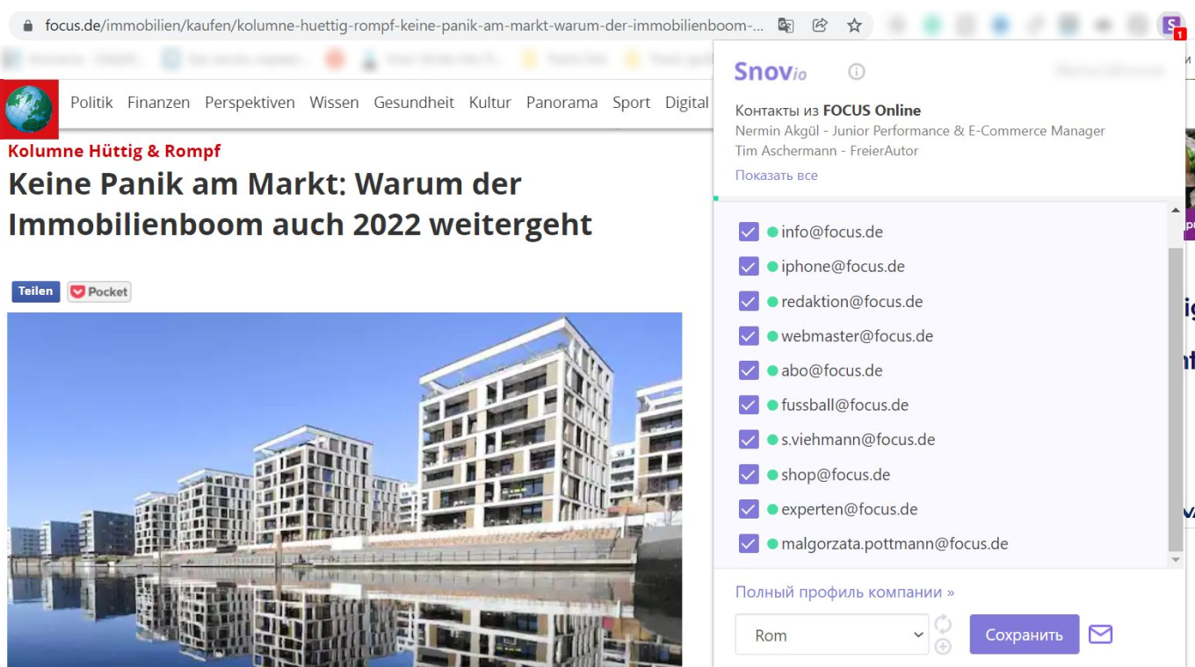
Task: Expand all contacts via Показать все
Action: pos(777,176)
